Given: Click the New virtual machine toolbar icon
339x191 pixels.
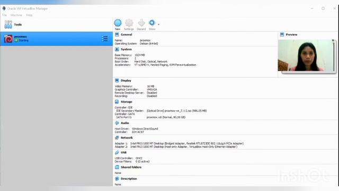Looking at the screenshot, I should 118,23.
